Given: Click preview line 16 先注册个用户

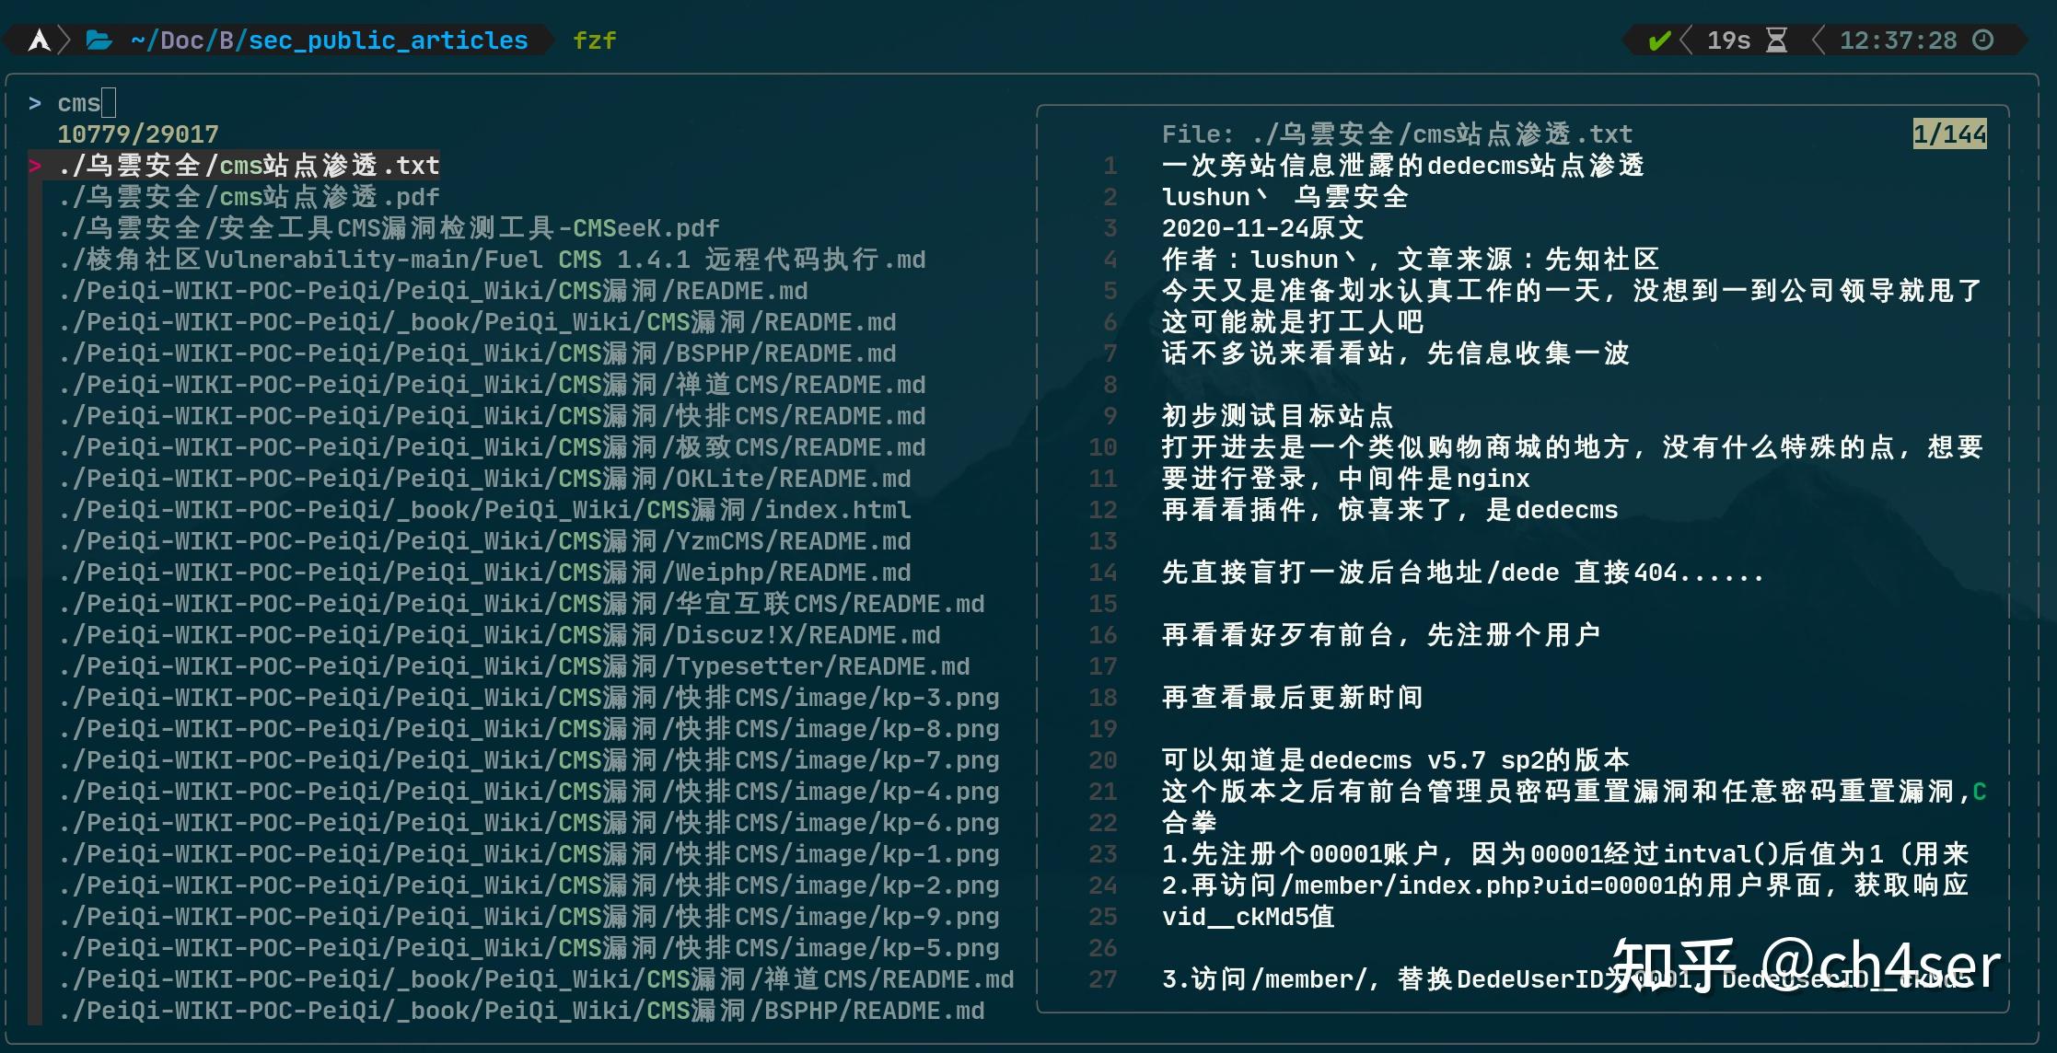Looking at the screenshot, I should [1381, 635].
